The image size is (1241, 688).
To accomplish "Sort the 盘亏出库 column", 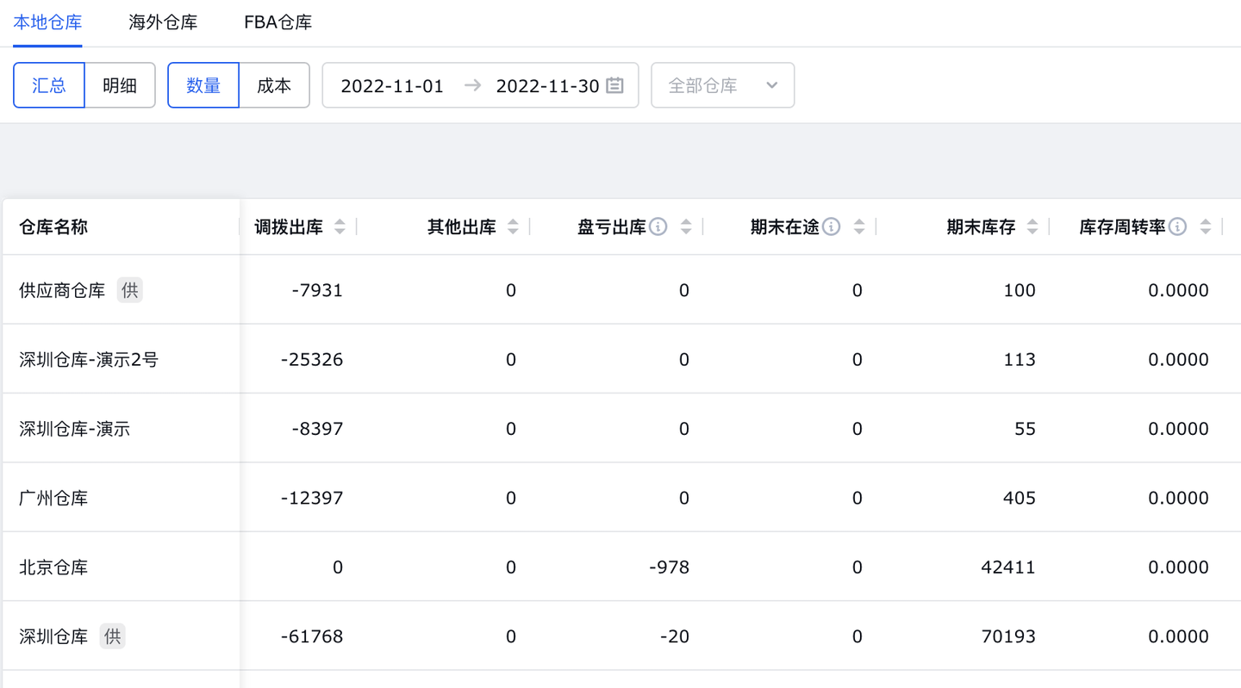I will 686,226.
